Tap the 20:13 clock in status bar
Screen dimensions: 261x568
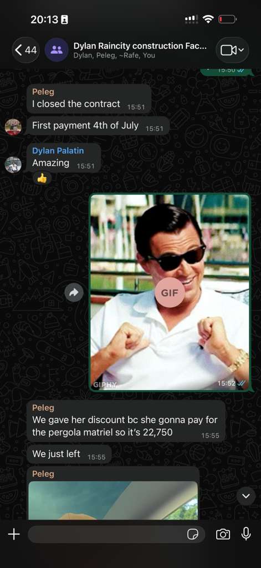click(44, 19)
